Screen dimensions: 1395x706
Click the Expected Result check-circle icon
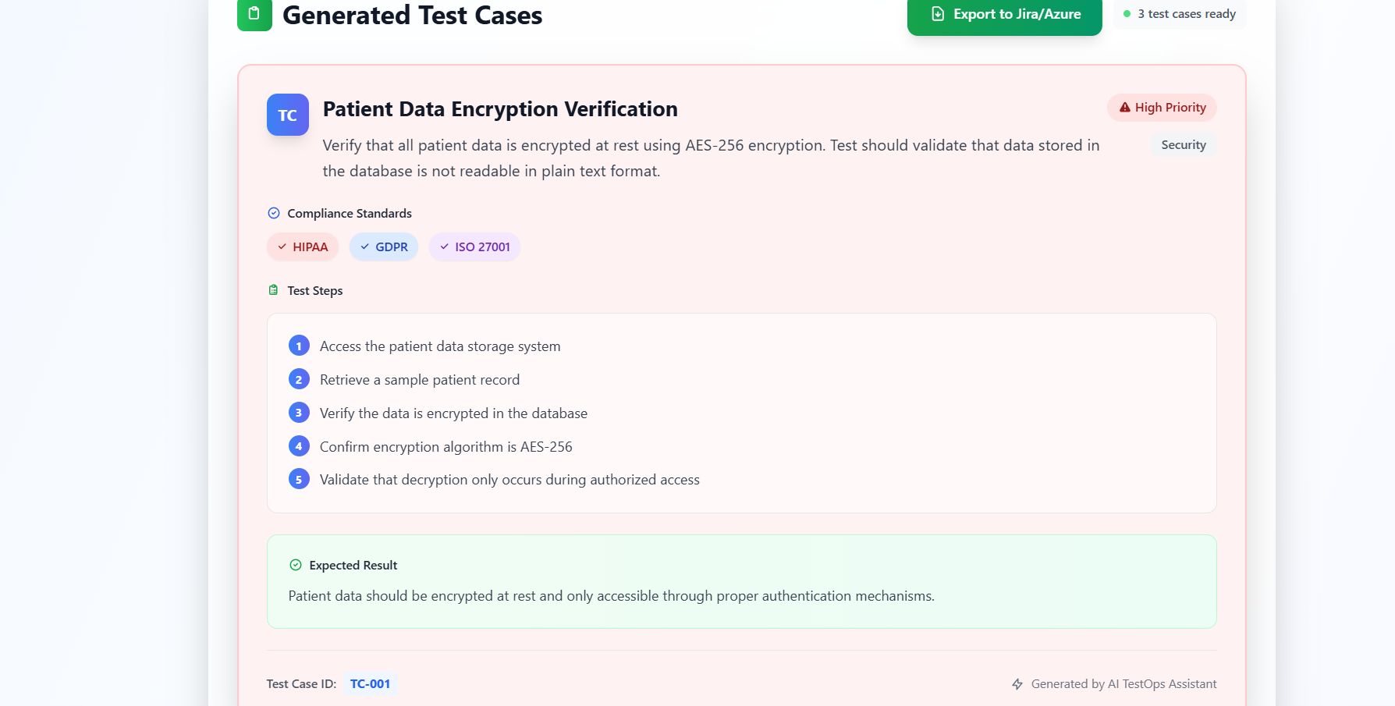[x=296, y=565]
